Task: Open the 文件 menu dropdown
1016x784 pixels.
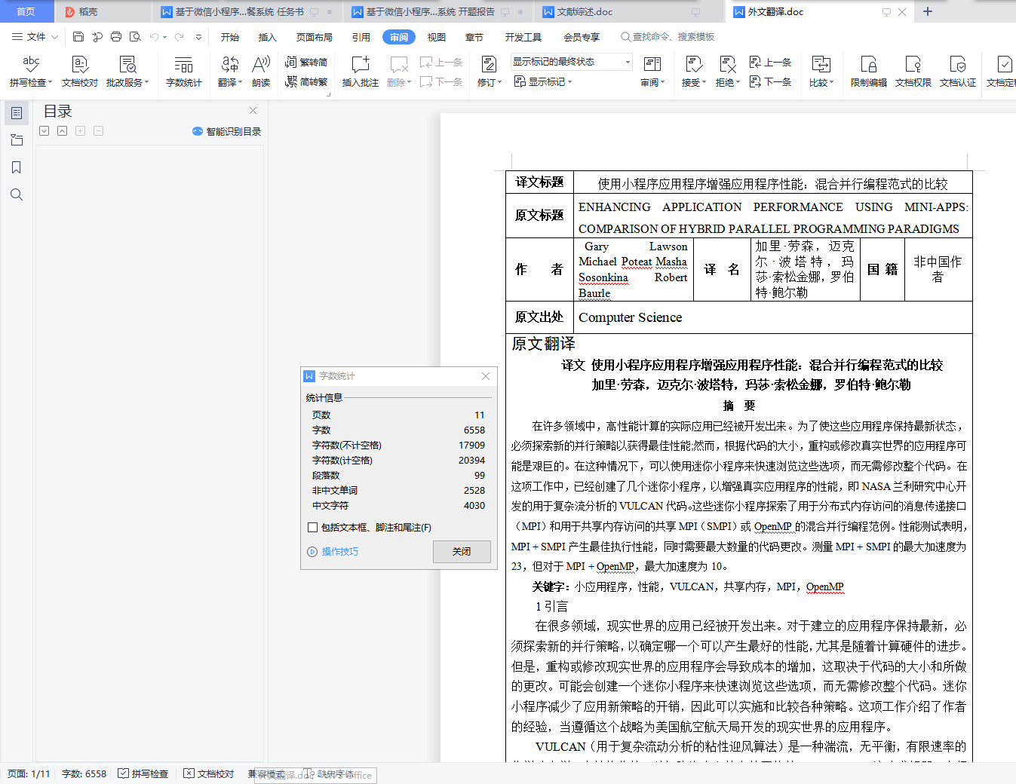Action: tap(35, 36)
